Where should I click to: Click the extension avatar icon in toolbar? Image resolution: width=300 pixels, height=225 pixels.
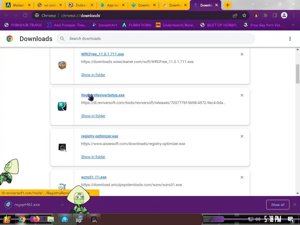click(256, 16)
